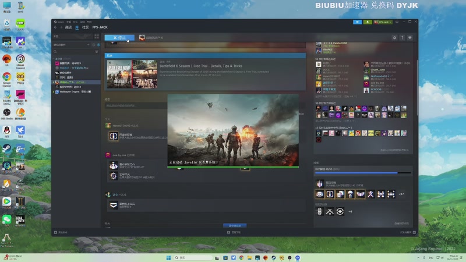Open the downloads status at bottom center

pyautogui.click(x=234, y=232)
